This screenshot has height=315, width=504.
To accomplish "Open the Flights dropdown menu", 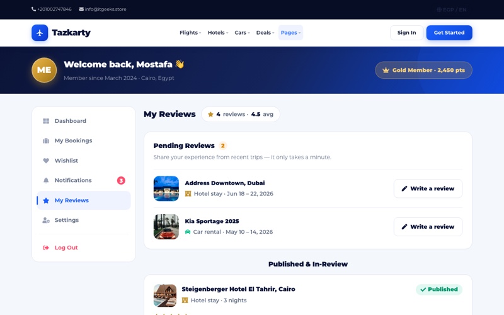I will (x=190, y=33).
